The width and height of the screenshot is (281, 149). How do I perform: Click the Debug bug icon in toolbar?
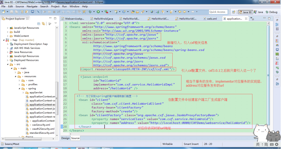click(90, 12)
